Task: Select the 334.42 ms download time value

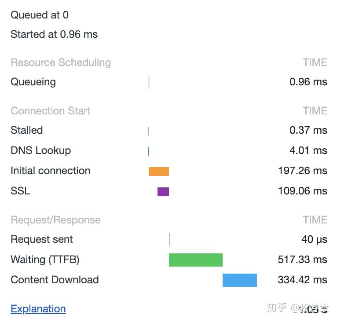Action: tap(302, 280)
